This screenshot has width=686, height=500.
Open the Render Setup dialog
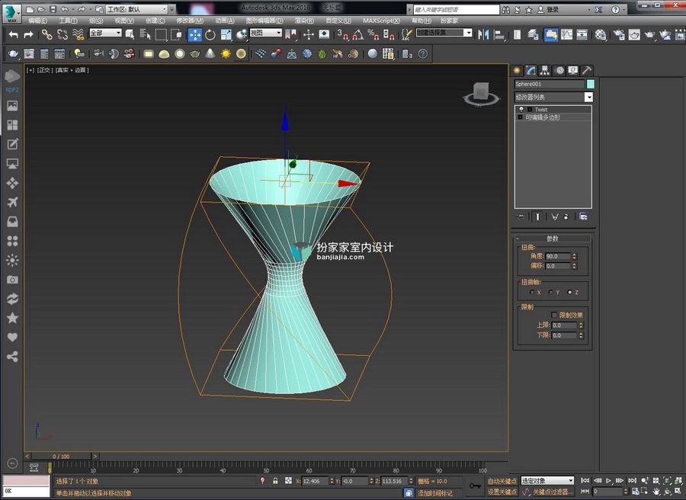619,34
